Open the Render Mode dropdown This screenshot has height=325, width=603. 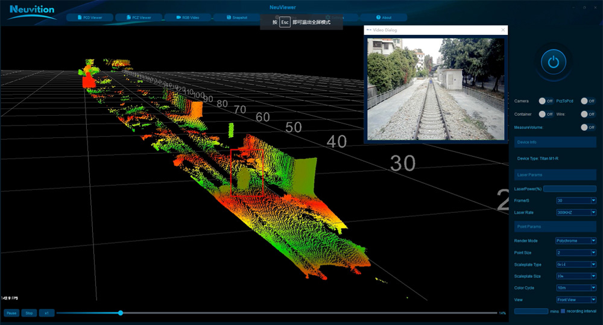coord(576,241)
